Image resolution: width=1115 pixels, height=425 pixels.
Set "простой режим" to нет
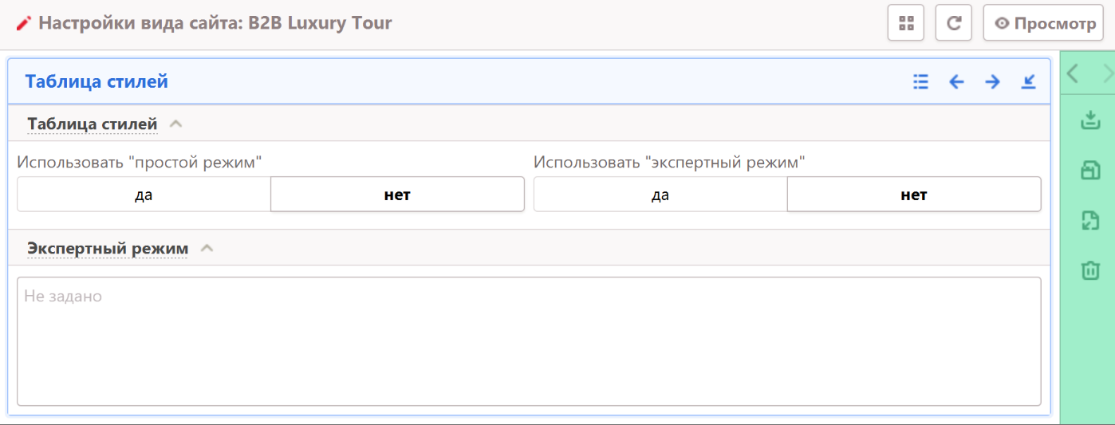pyautogui.click(x=397, y=195)
